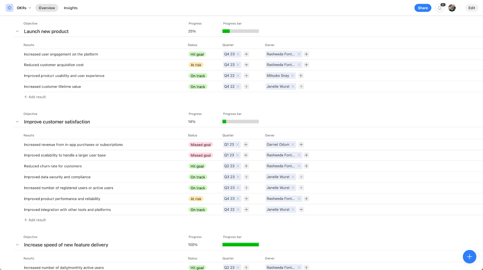The width and height of the screenshot is (483, 270).
Task: Add a quarter to Improved scalability row
Action: (x=246, y=155)
